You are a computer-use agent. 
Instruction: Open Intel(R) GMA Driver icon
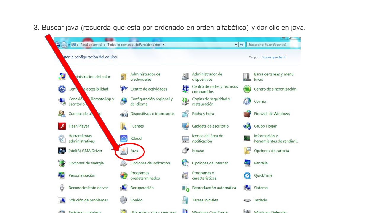point(62,151)
